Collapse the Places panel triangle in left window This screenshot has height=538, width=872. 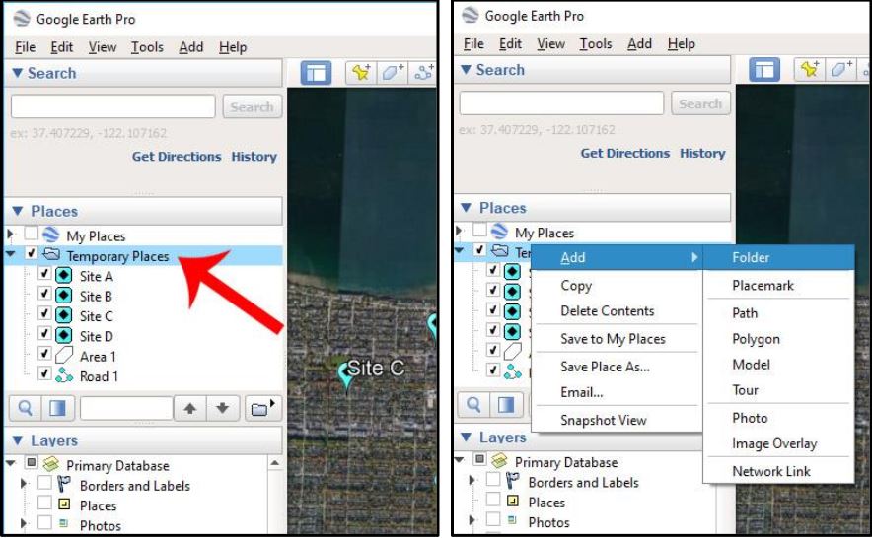point(17,211)
